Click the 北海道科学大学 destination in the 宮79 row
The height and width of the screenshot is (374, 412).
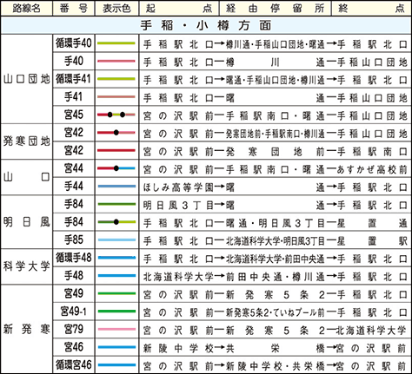tap(371, 331)
